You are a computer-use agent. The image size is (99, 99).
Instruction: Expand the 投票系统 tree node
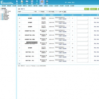click(1, 14)
